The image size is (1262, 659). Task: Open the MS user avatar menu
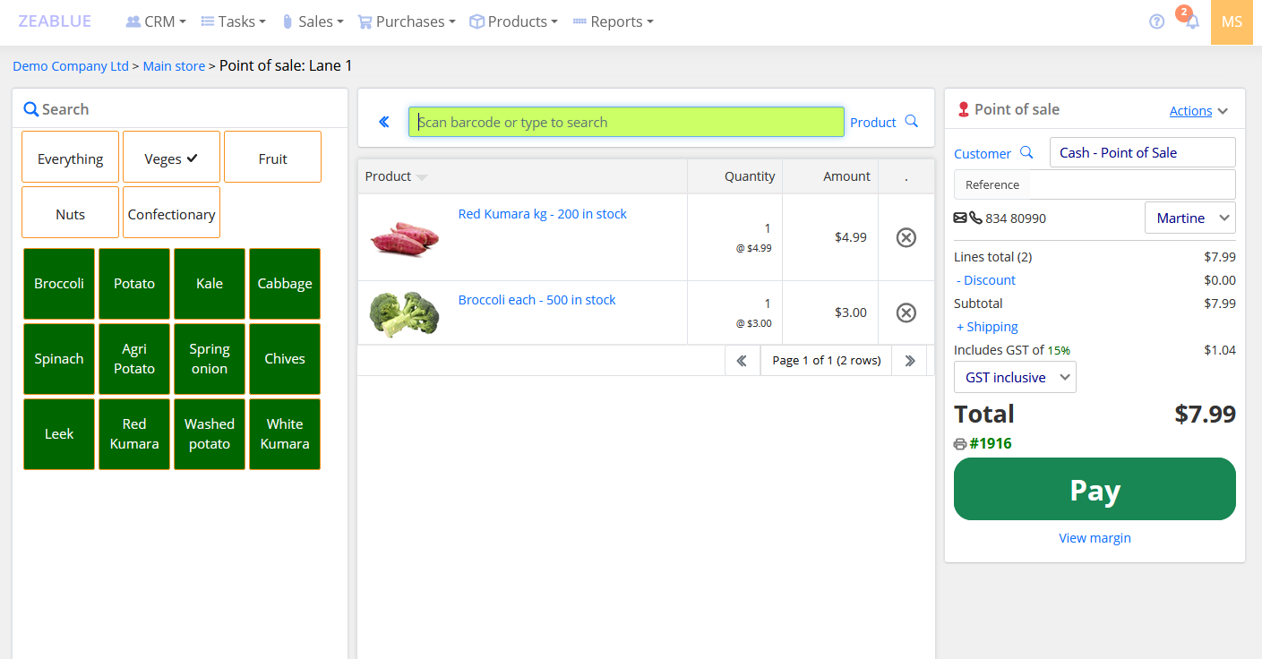click(1232, 21)
